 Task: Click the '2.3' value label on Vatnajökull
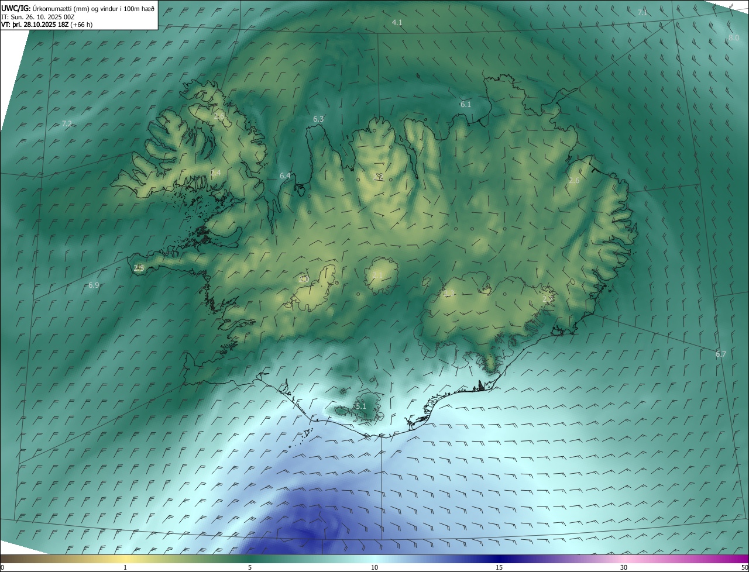(x=449, y=294)
